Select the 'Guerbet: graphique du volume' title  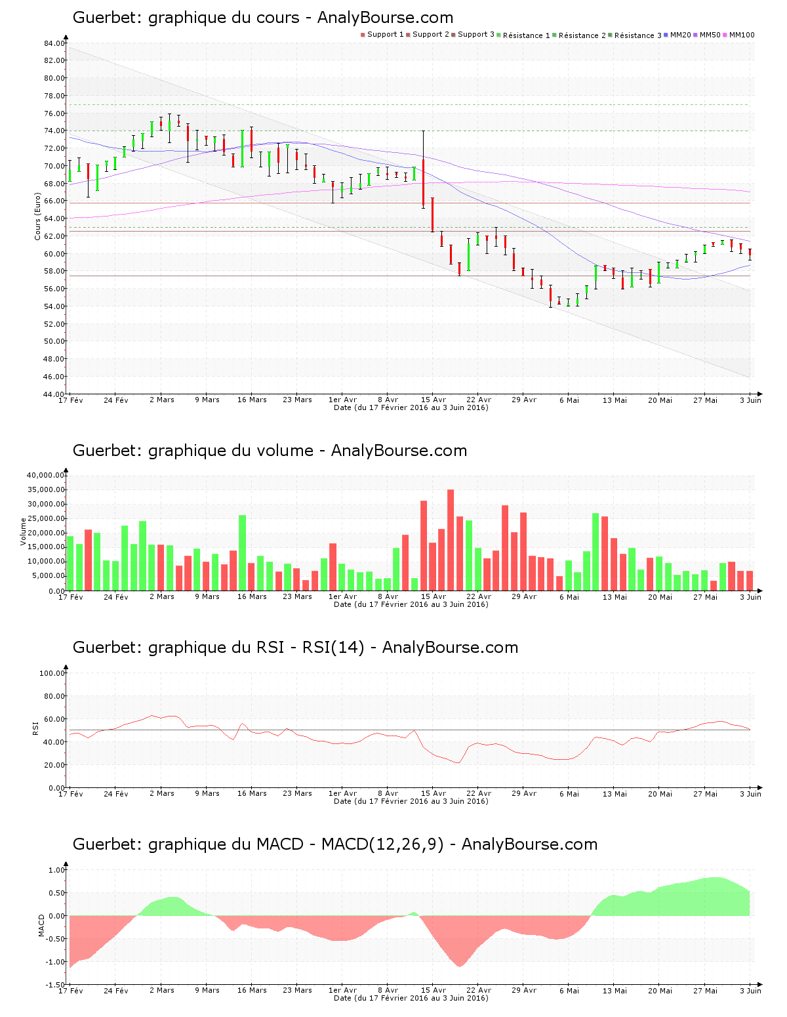(193, 451)
